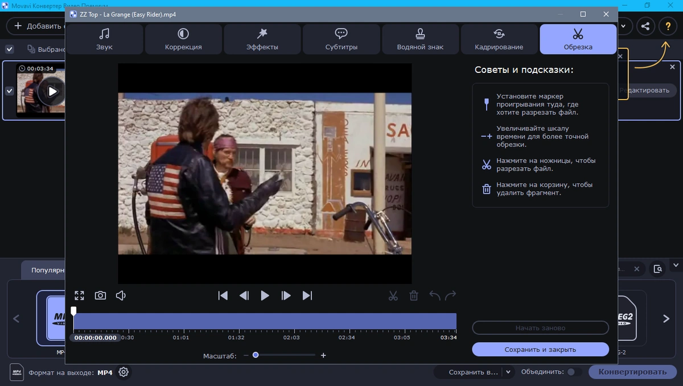Switch to the Кадрирование tab

point(499,39)
